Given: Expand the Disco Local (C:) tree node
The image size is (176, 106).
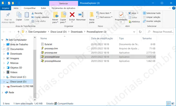Looking at the screenshot, I should pyautogui.click(x=4, y=77).
